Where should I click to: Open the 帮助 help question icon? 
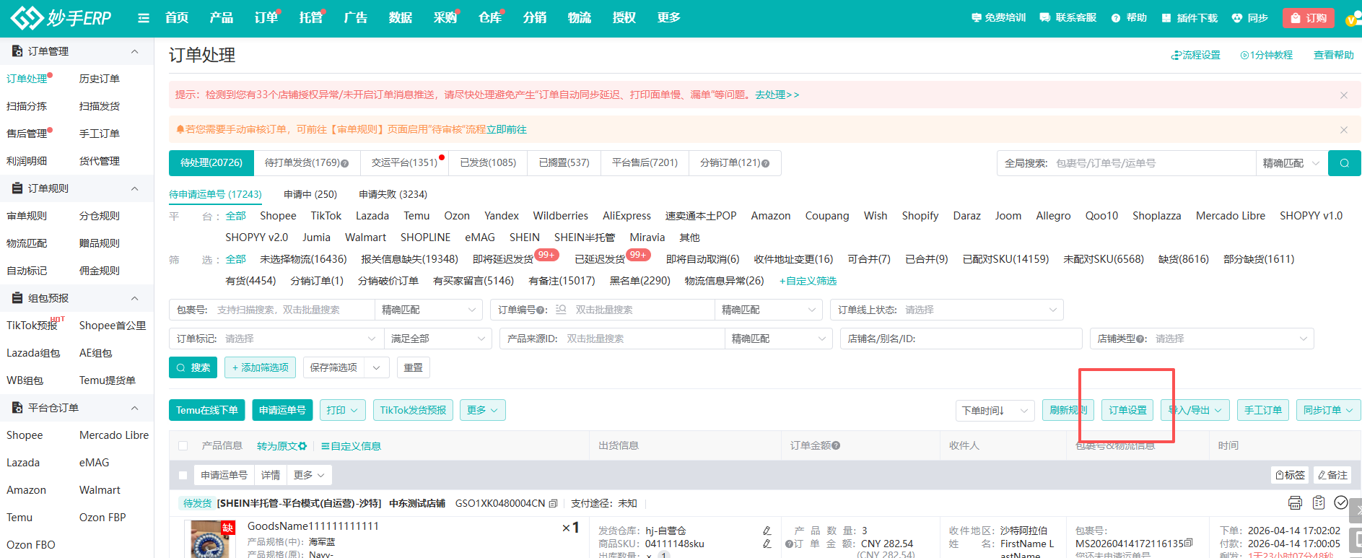click(1129, 18)
